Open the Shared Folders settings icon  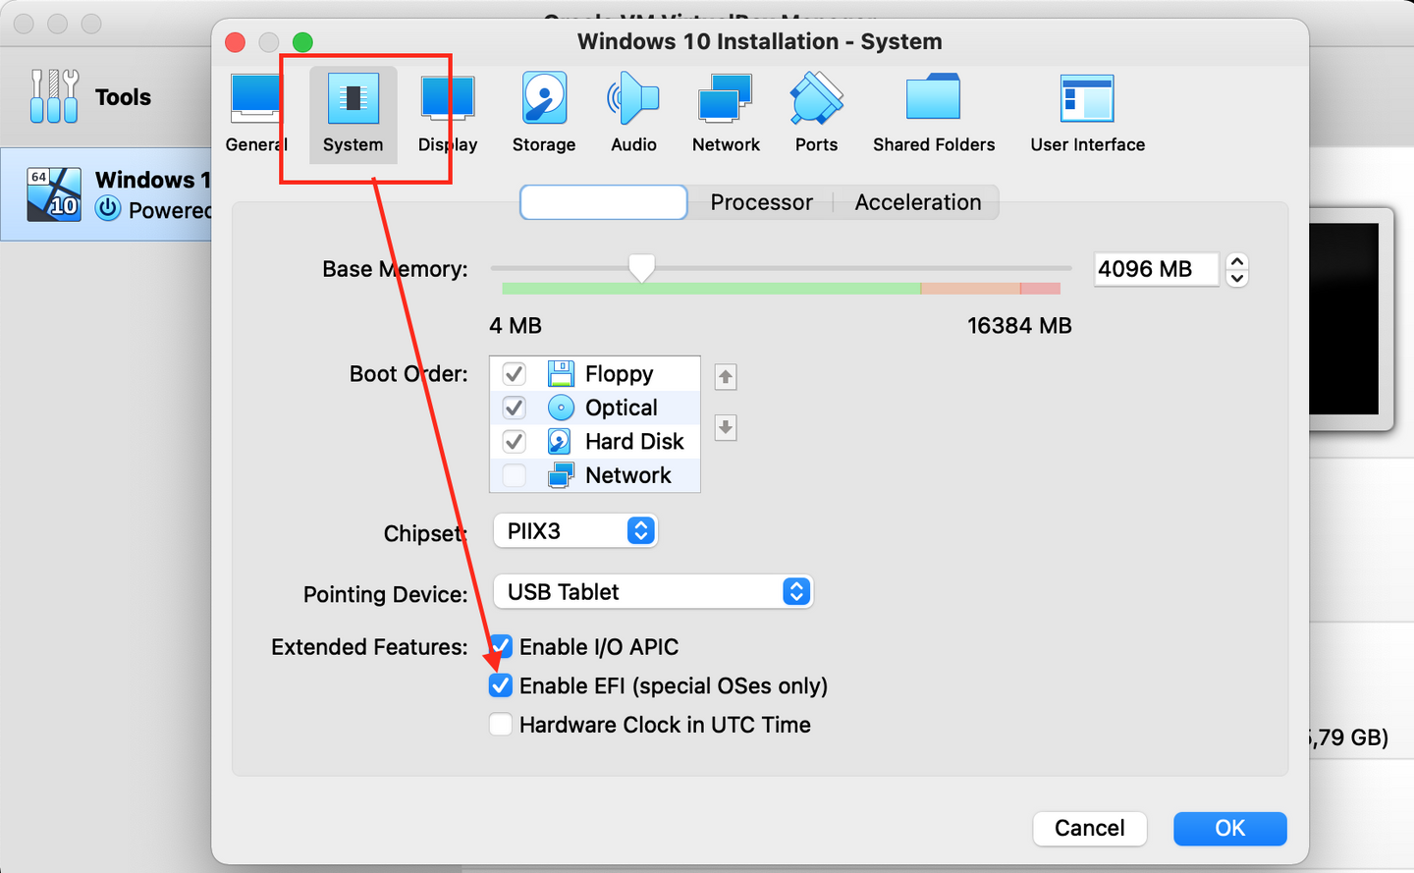tap(934, 114)
